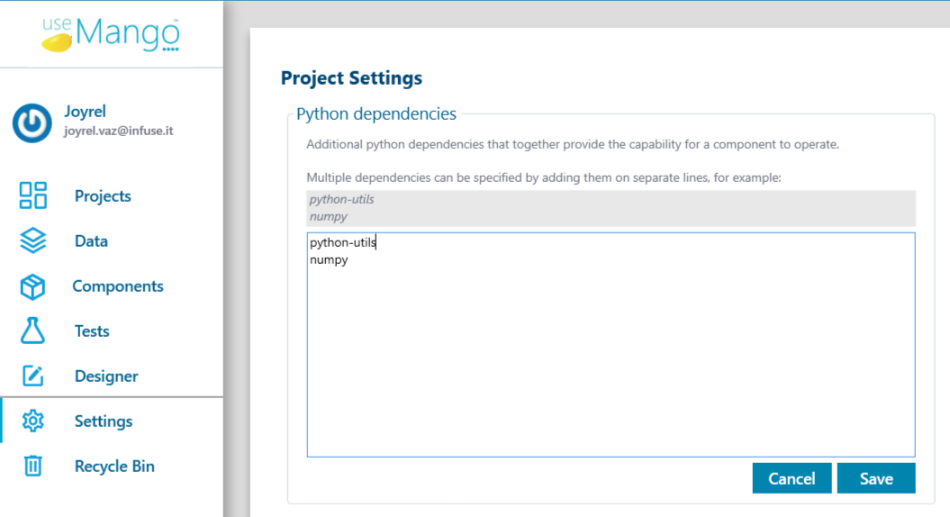This screenshot has height=517, width=950.
Task: Click the Joyrel username label
Action: coord(85,112)
